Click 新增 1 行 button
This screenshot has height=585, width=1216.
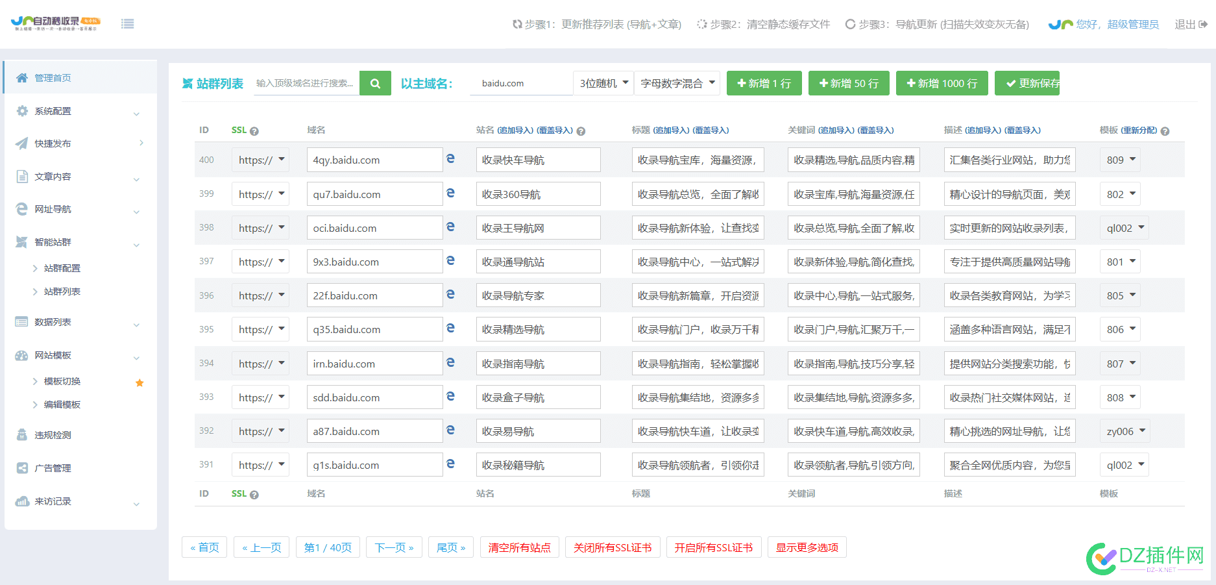pos(764,83)
